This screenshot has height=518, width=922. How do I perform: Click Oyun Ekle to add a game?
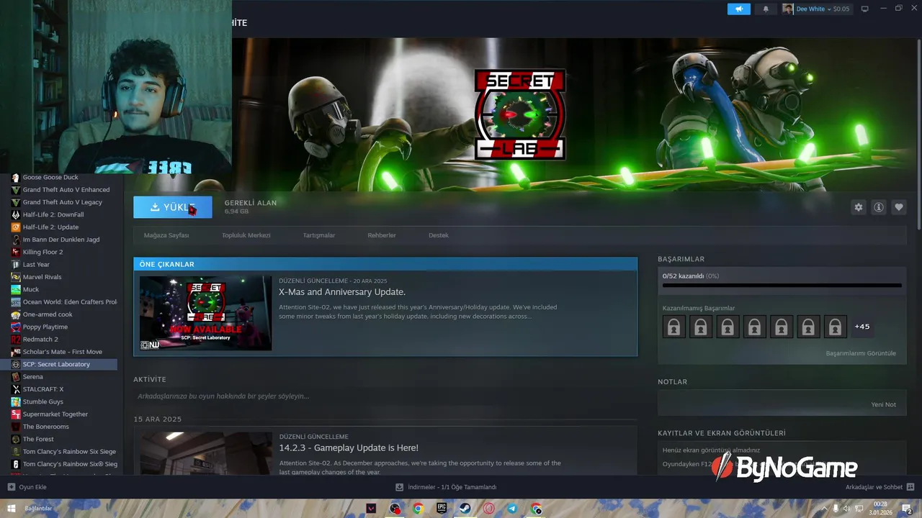tap(27, 487)
